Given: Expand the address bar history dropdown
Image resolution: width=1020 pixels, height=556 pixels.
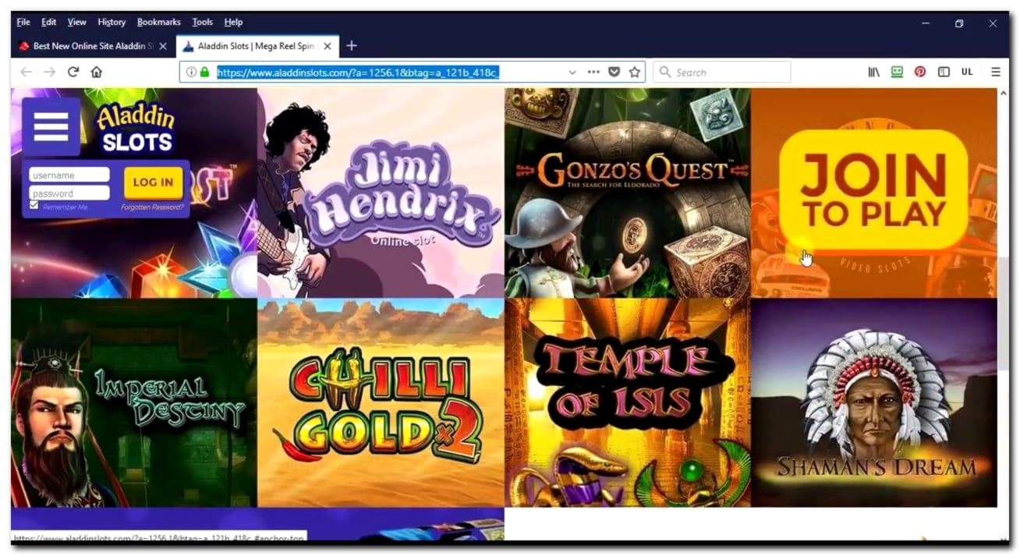Looking at the screenshot, I should point(572,72).
